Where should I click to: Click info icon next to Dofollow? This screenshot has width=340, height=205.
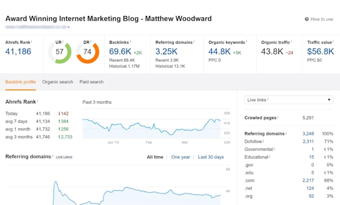pos(263,141)
